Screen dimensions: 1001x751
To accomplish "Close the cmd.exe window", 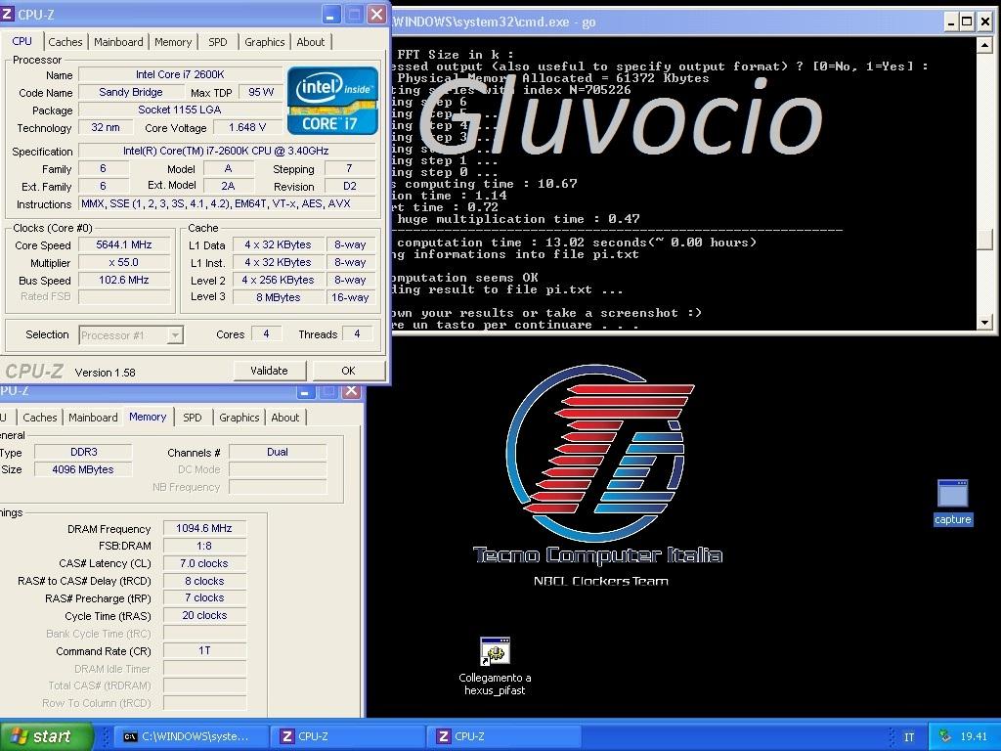I will (984, 22).
